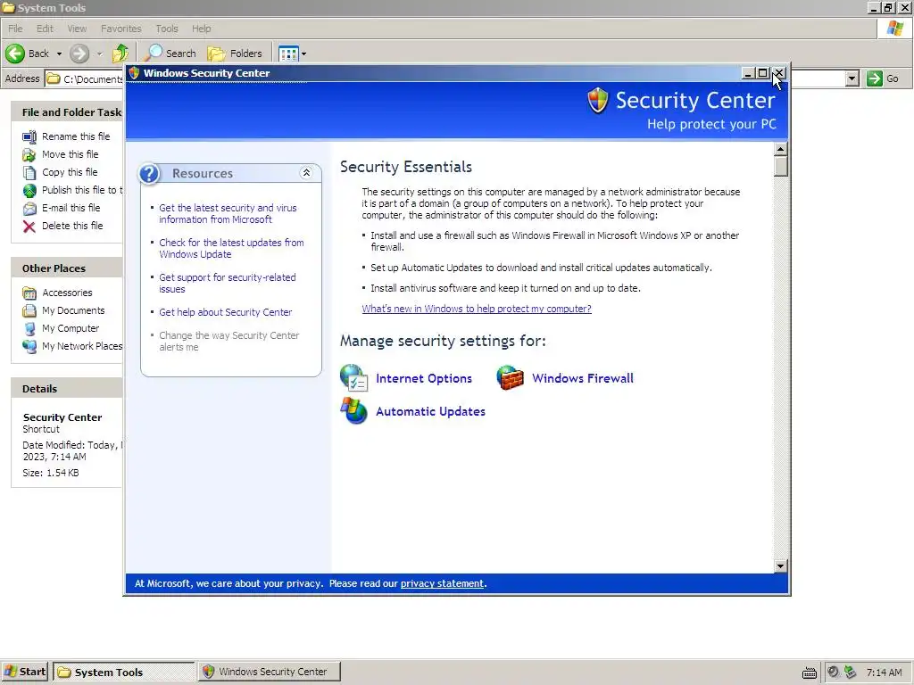Click the Resources question mark icon
Viewport: 914px width, 685px height.
point(150,173)
